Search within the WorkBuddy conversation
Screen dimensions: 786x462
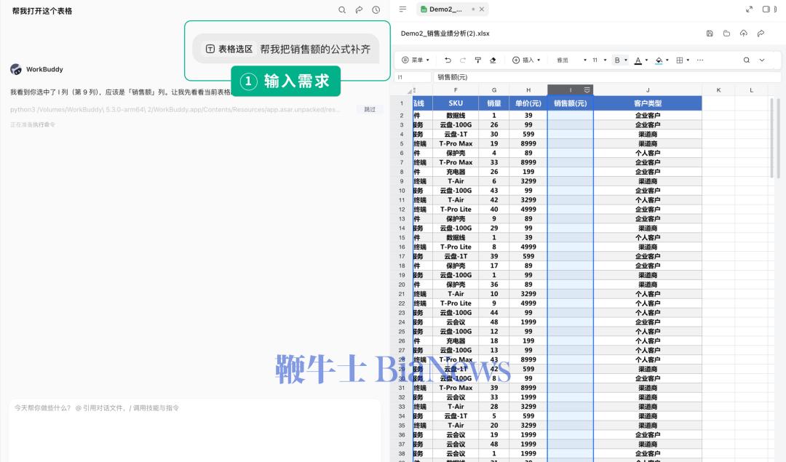342,10
